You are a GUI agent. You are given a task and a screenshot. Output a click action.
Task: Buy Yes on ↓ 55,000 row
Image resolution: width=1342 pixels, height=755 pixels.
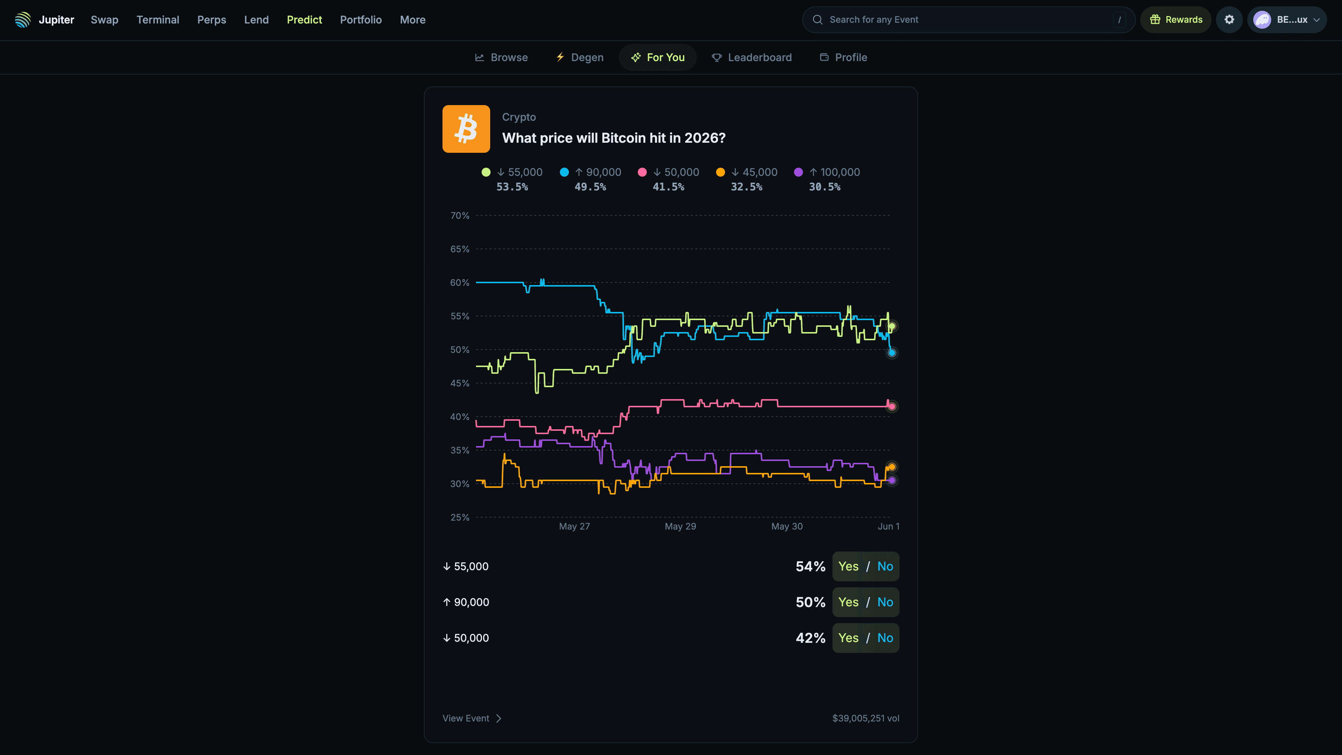click(x=848, y=566)
